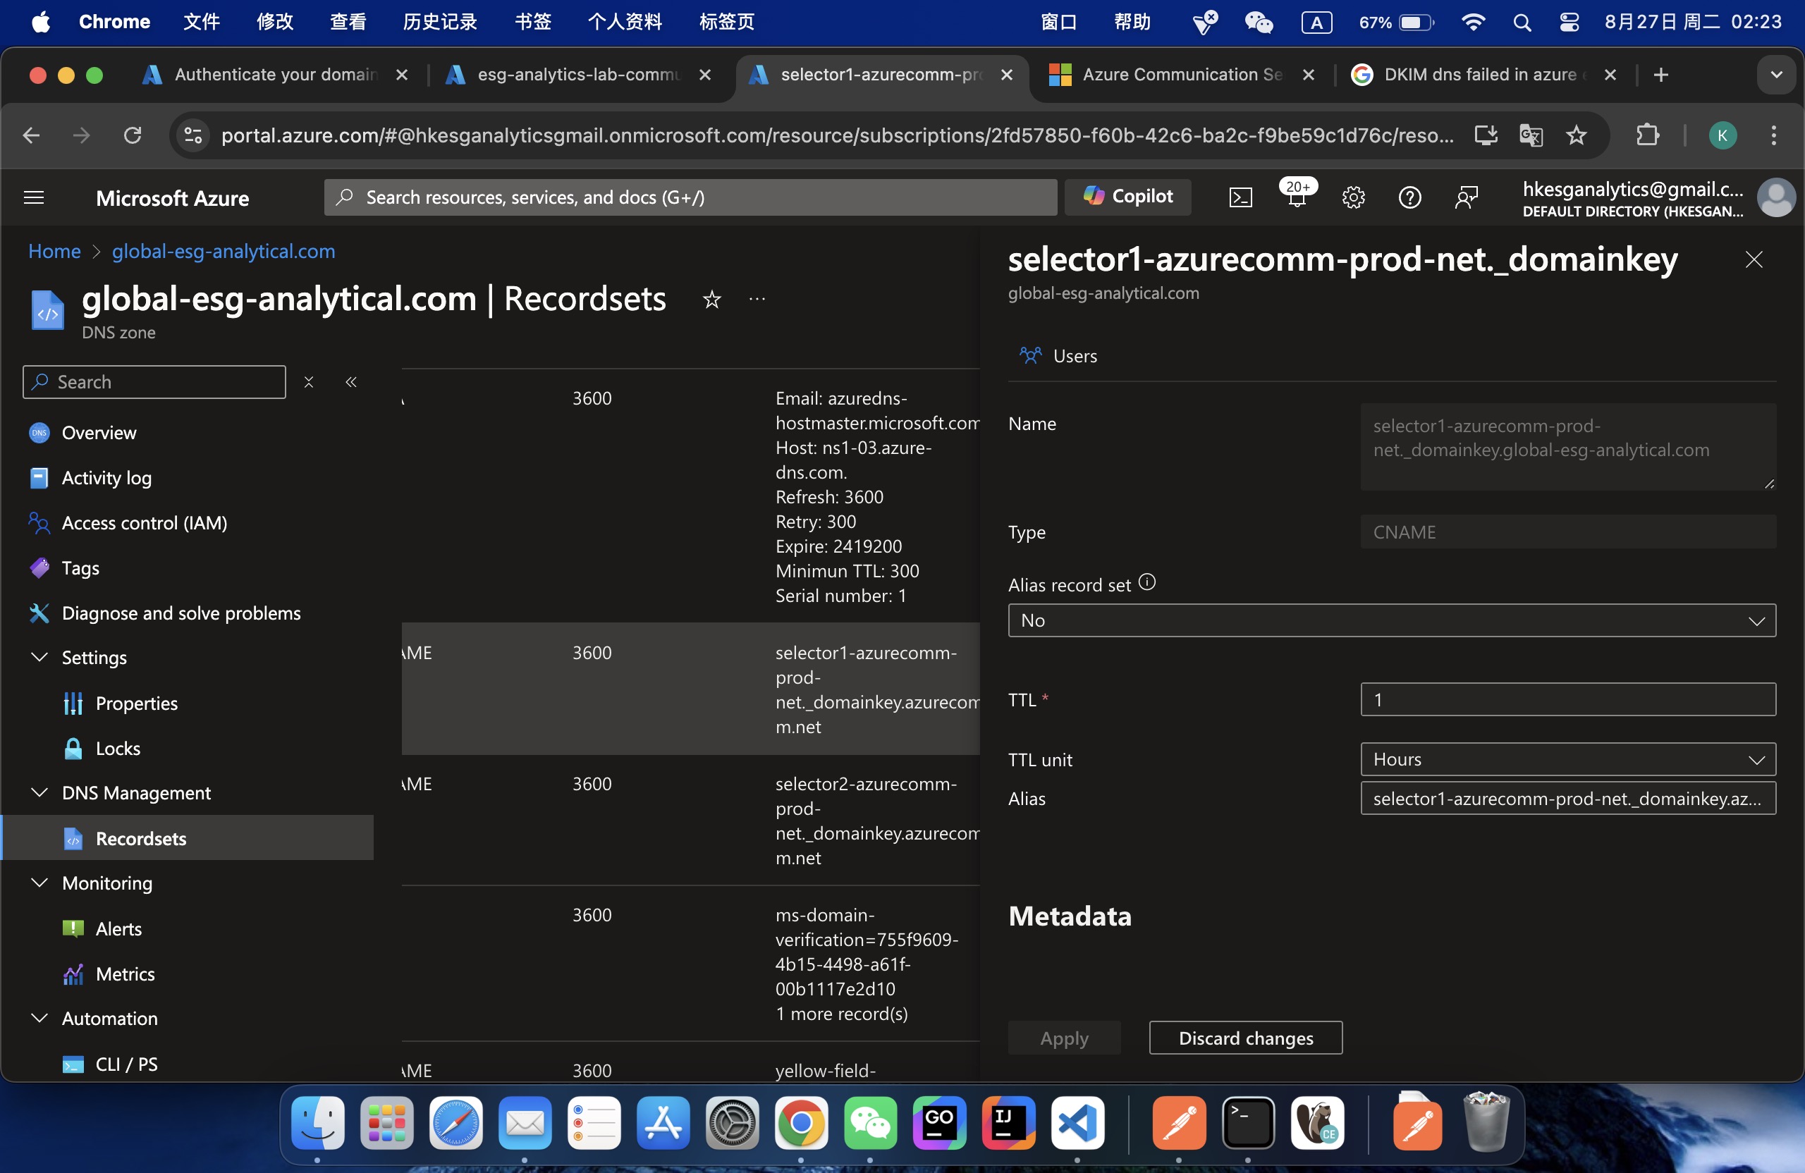Collapse the DNS Management section
The width and height of the screenshot is (1805, 1173).
point(39,792)
